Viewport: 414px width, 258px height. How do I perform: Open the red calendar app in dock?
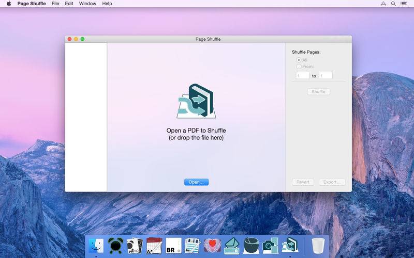pyautogui.click(x=154, y=246)
